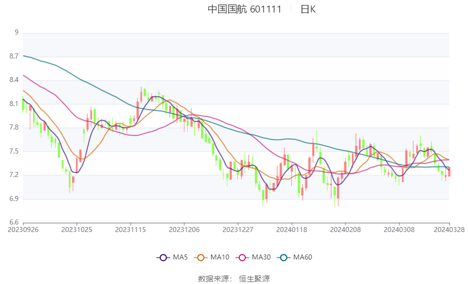Select the 20240308 date axis tick
This screenshot has width=468, height=284.
tap(399, 230)
